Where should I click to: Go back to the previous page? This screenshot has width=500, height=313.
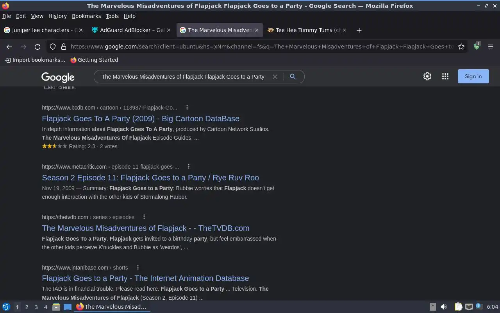[9, 47]
